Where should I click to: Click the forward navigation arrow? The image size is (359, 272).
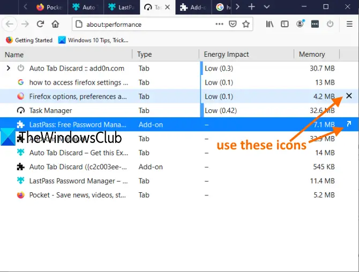[25, 24]
